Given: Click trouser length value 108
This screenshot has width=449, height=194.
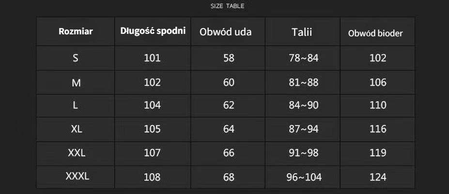Looking at the screenshot, I should [x=152, y=177].
